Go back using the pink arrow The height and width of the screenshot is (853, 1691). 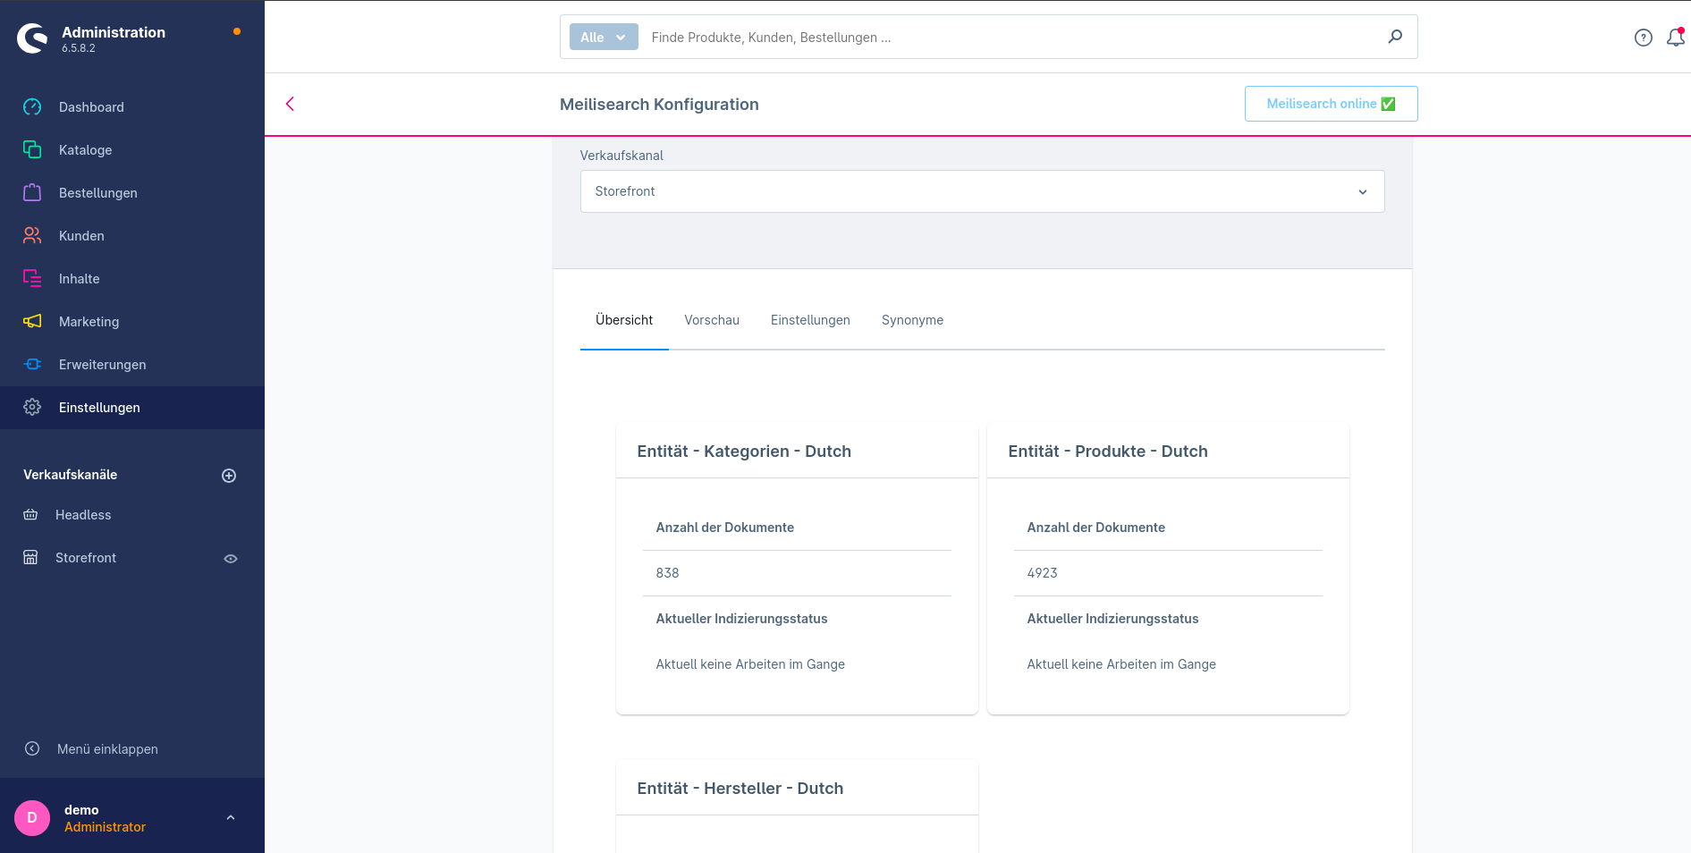pos(290,104)
